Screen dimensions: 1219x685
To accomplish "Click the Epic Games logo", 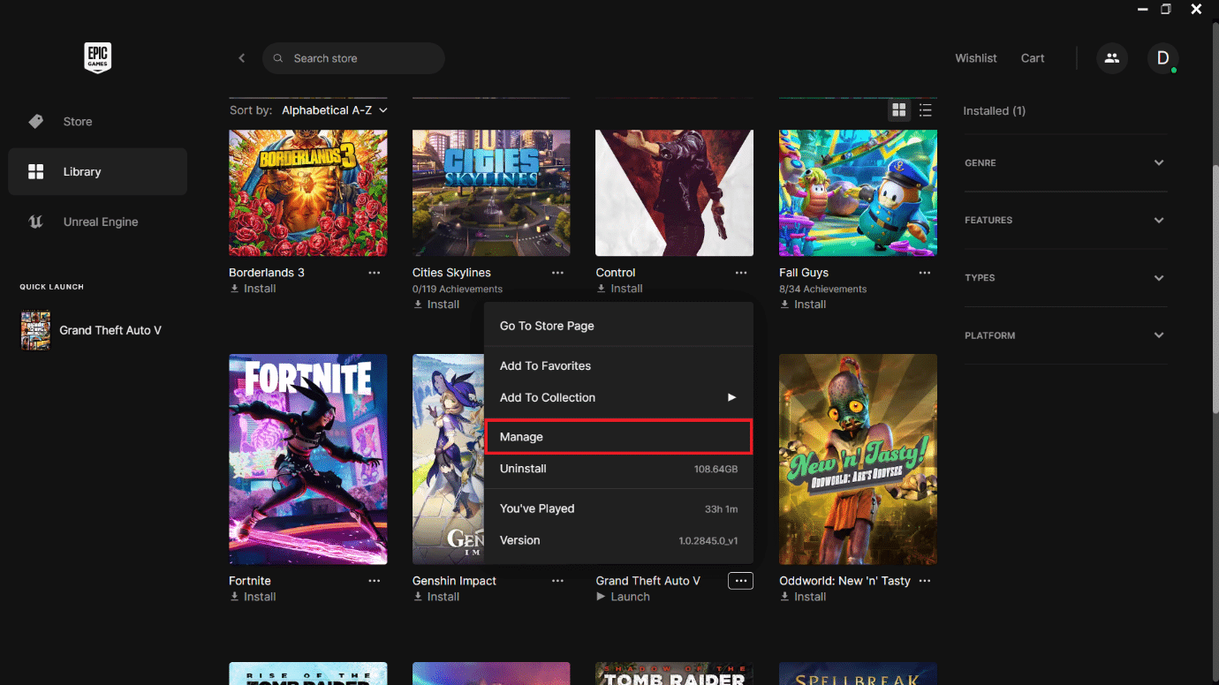I will pos(97,58).
